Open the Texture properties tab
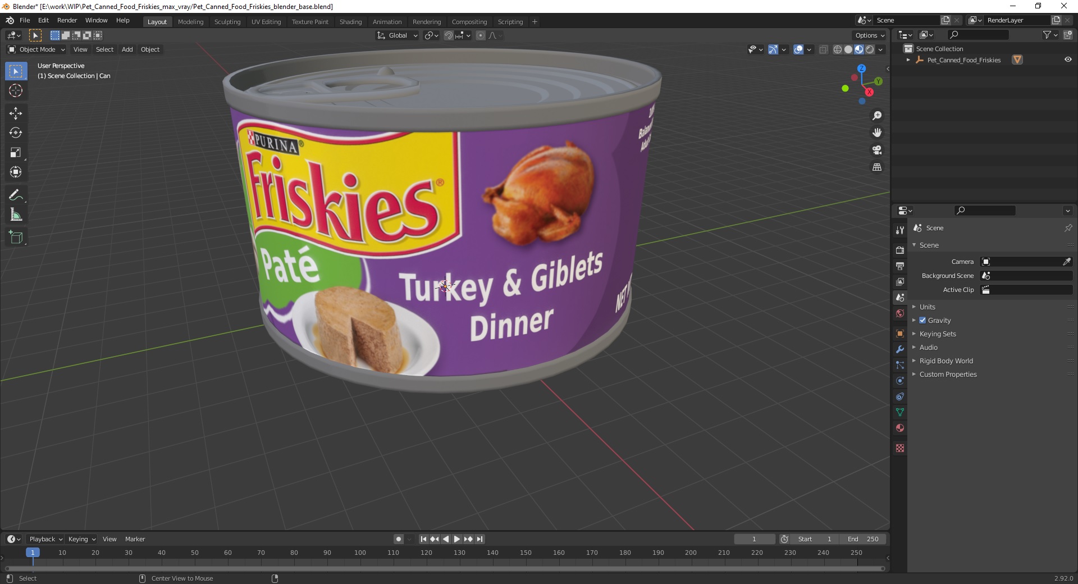 point(900,448)
